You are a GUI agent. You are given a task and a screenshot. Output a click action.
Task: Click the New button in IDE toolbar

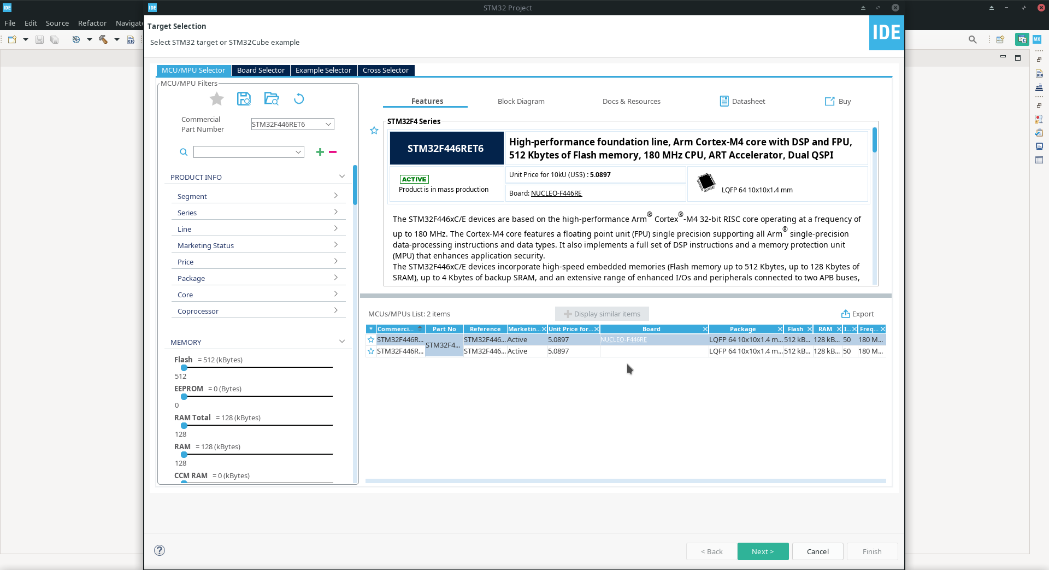point(12,39)
